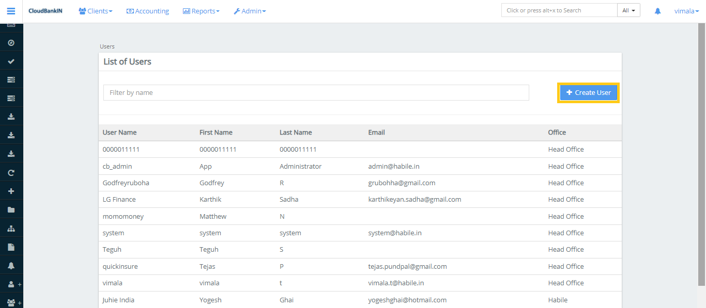The image size is (706, 308).
Task: Click the plus icon in sidebar
Action: click(x=11, y=191)
